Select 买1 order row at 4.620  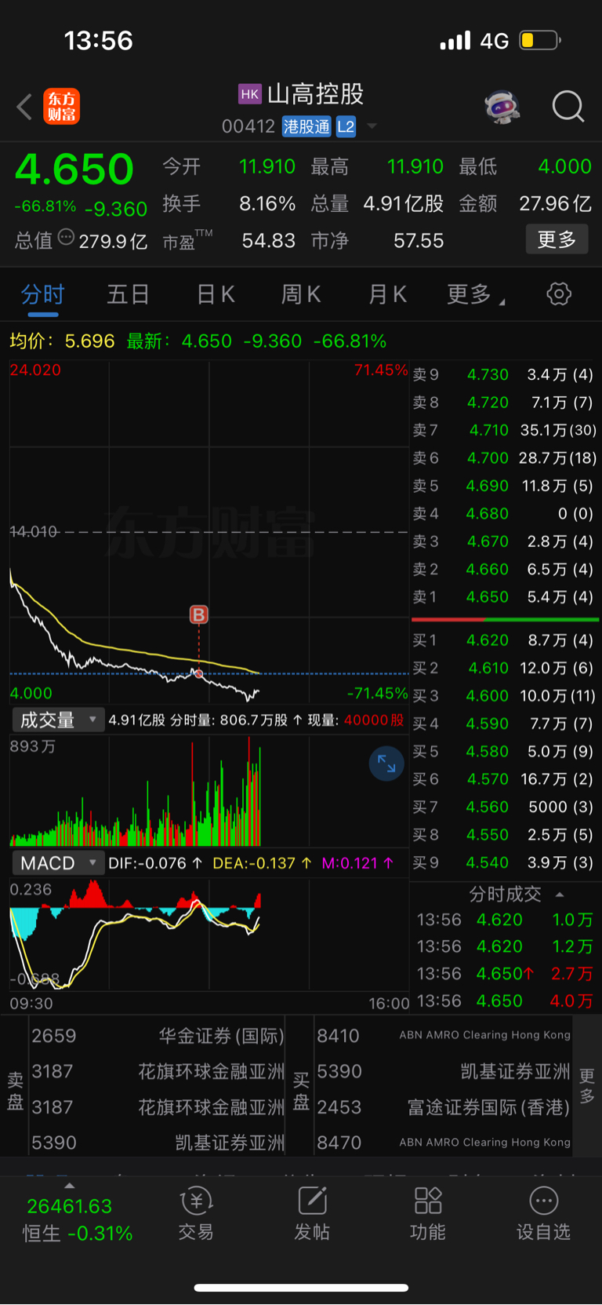[x=503, y=640]
